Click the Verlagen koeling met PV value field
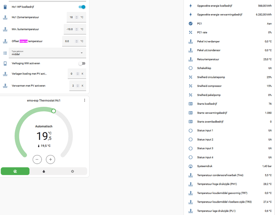This screenshot has width=275, height=215. click(77, 74)
